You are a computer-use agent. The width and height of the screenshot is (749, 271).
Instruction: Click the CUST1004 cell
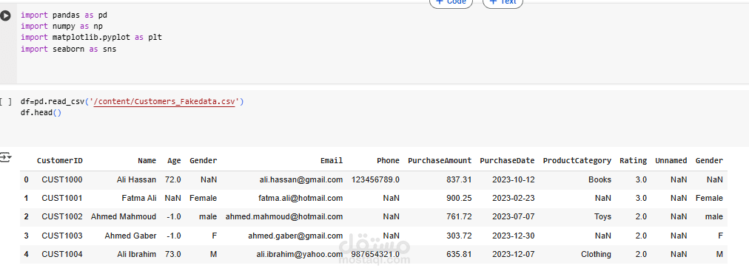point(62,254)
